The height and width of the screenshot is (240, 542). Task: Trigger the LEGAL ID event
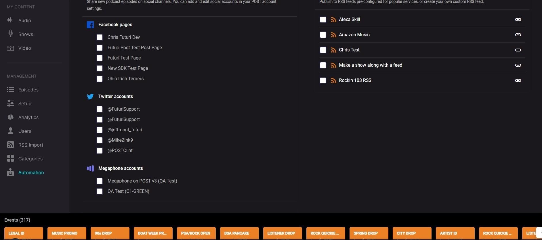(x=24, y=233)
